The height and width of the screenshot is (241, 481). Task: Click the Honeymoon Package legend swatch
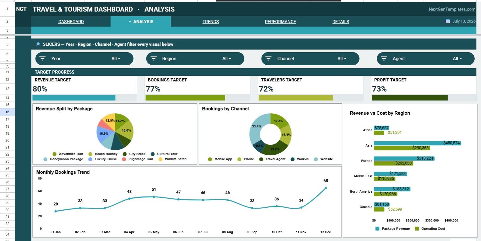[x=45, y=159]
